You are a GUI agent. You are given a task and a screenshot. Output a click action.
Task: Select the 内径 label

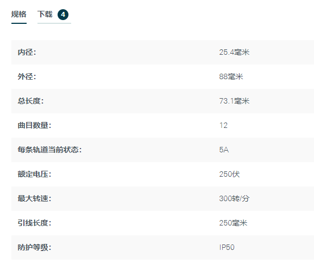(x=27, y=53)
